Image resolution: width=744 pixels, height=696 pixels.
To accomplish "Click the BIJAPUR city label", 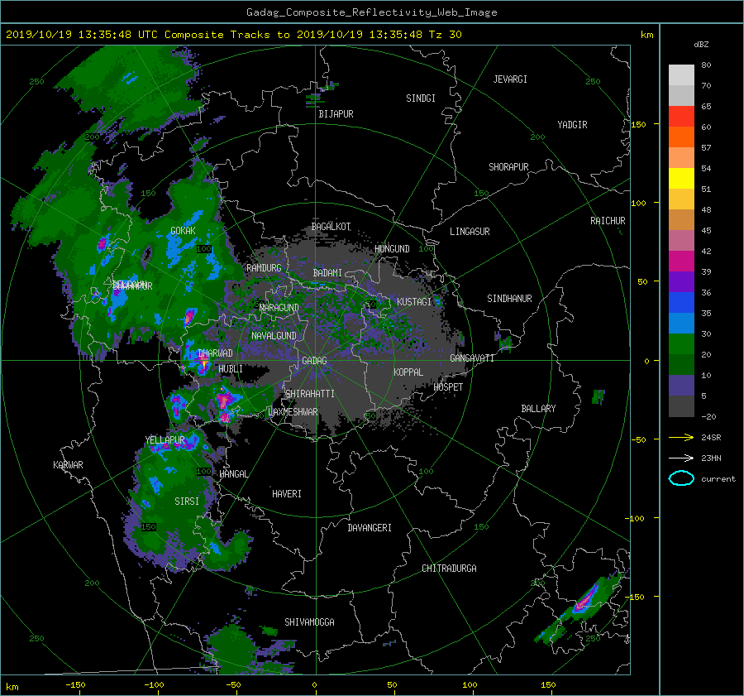I will pyautogui.click(x=336, y=114).
